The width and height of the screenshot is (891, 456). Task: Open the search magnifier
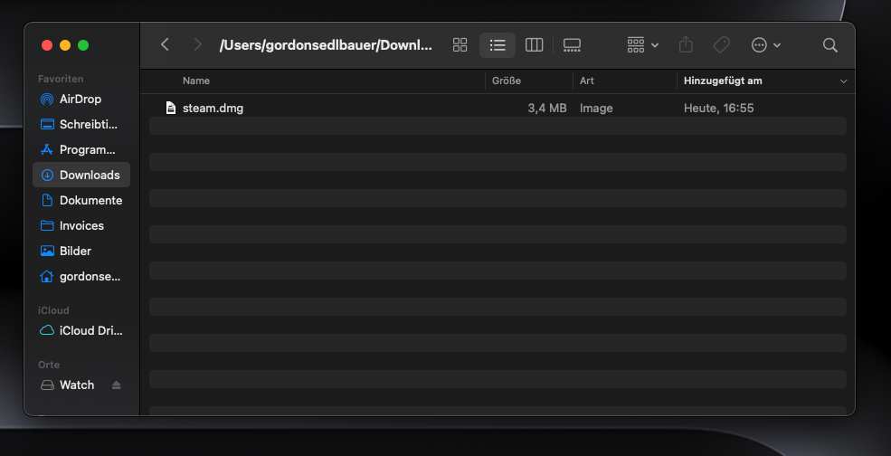point(830,45)
